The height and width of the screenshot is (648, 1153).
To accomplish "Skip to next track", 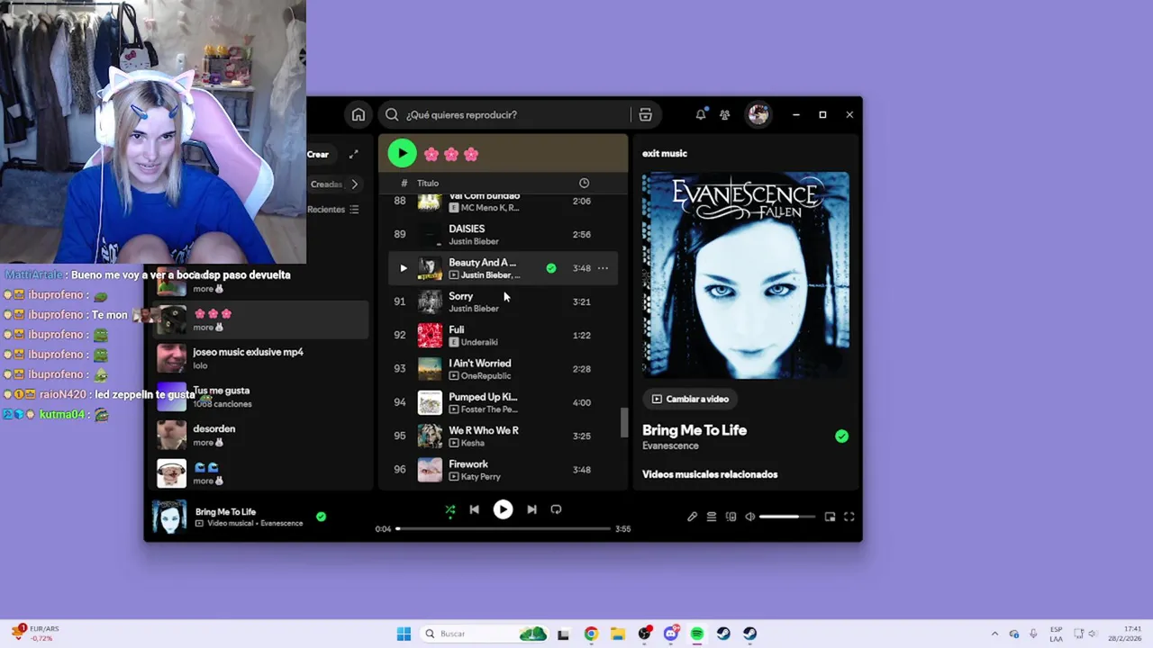I will (531, 509).
